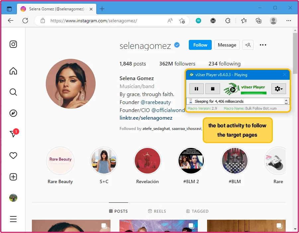Open Selena Gomez profile picture
Viewport: 299px width, 233px height.
[71, 84]
